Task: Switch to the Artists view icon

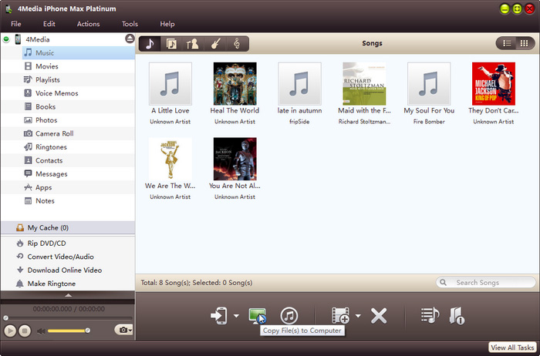Action: click(193, 44)
